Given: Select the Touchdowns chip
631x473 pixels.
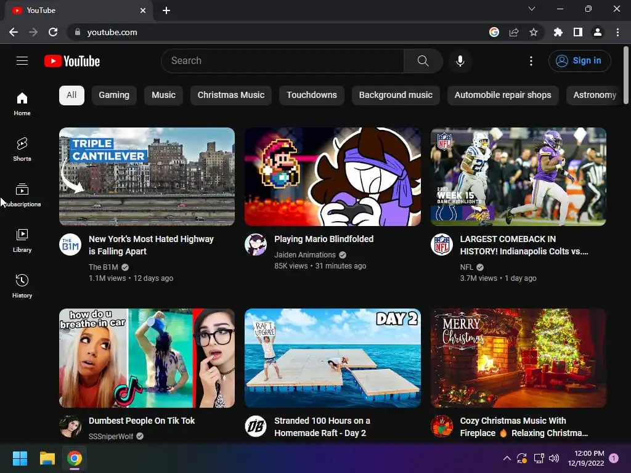Looking at the screenshot, I should pos(312,95).
